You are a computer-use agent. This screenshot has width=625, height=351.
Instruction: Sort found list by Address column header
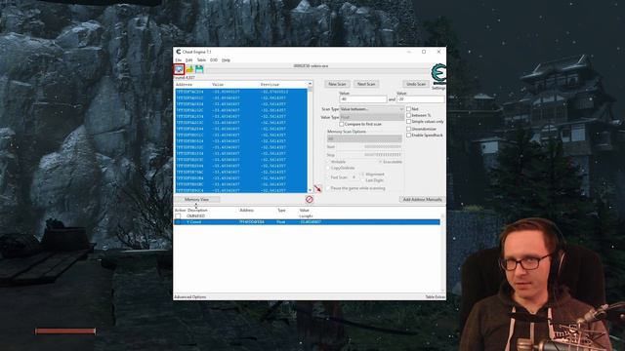(x=185, y=85)
